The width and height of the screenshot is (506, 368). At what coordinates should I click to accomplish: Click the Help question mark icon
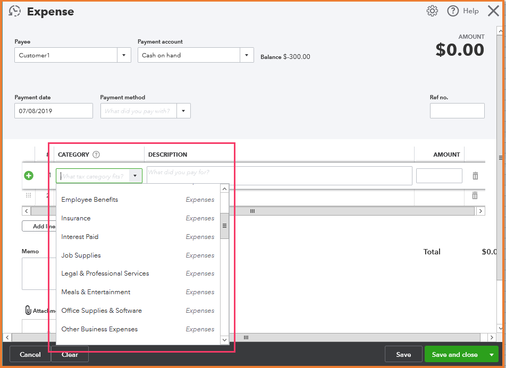(453, 11)
